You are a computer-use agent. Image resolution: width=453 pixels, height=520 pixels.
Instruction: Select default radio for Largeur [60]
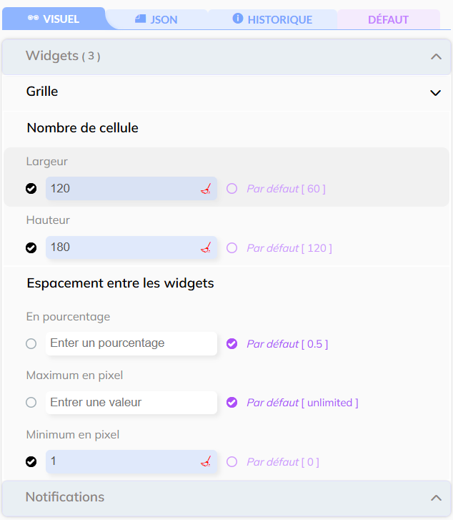(x=232, y=189)
